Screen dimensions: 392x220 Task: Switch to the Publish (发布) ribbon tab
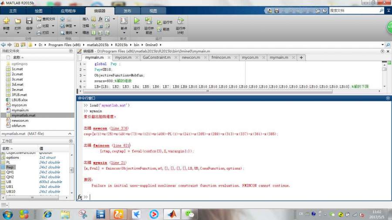127,11
